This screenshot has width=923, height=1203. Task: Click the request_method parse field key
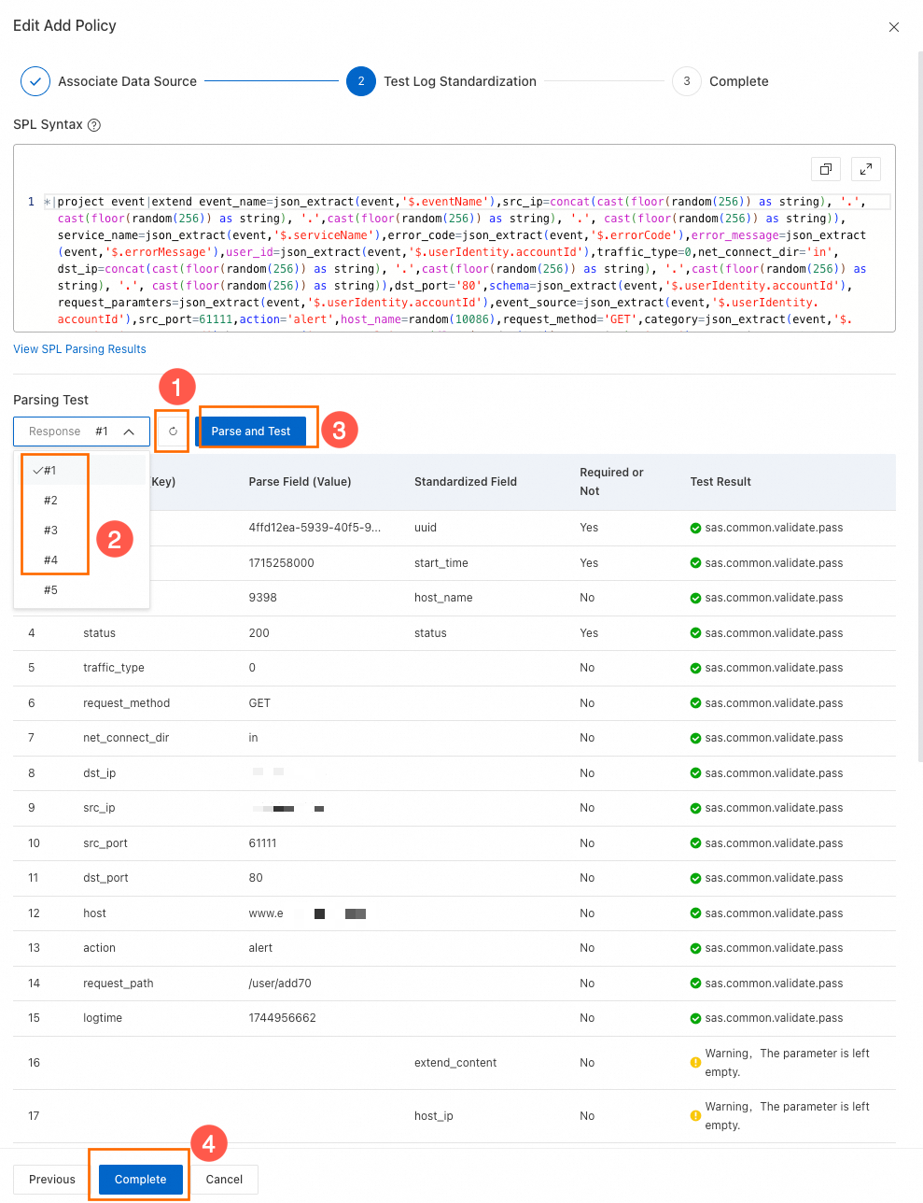point(126,703)
